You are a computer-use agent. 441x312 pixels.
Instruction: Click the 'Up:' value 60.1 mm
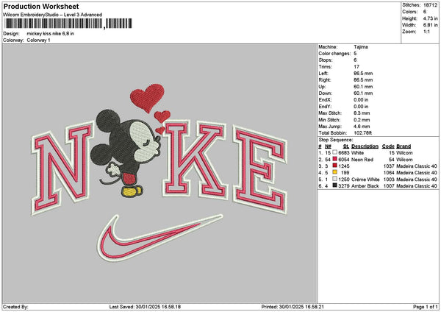click(363, 86)
